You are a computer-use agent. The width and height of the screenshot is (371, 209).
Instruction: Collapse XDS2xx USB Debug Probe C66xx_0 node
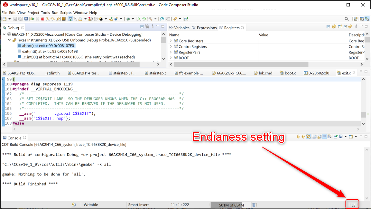(9, 40)
